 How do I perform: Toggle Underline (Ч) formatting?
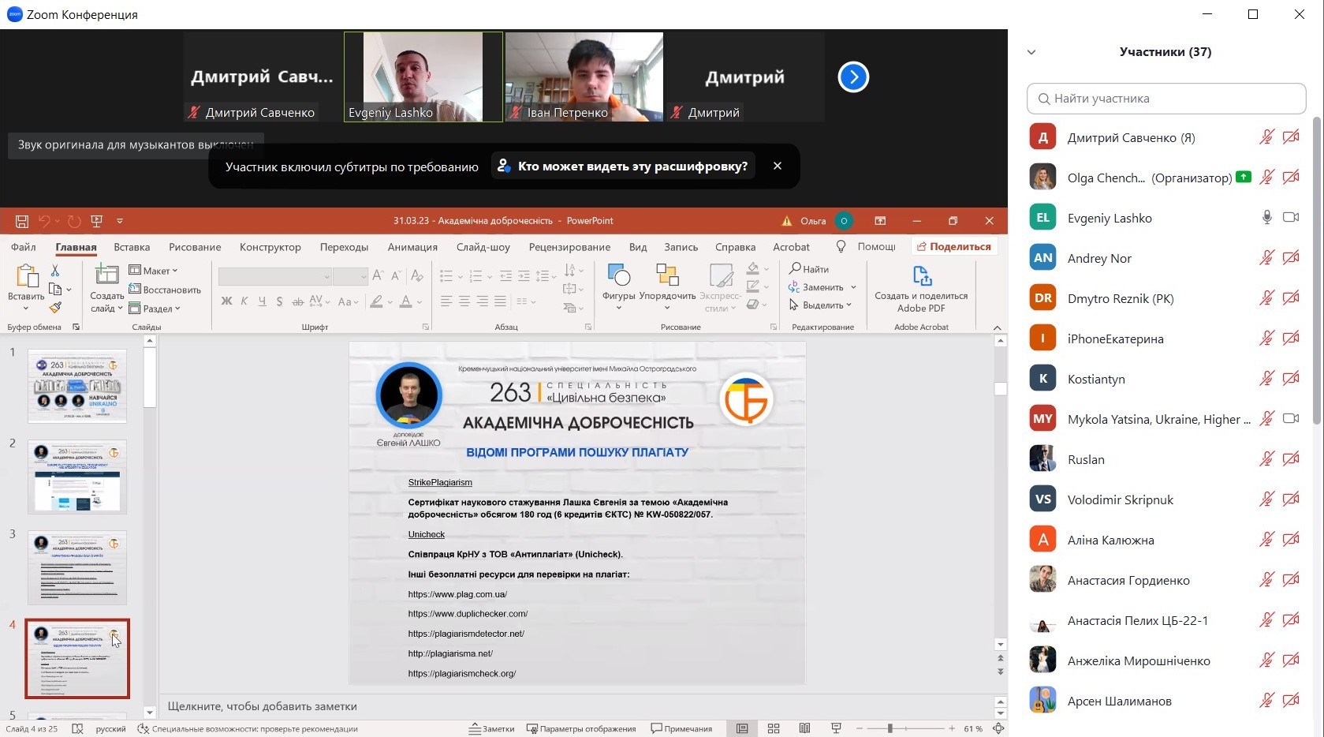[x=262, y=301]
